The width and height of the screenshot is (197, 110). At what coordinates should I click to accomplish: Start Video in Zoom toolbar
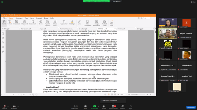click(14, 107)
